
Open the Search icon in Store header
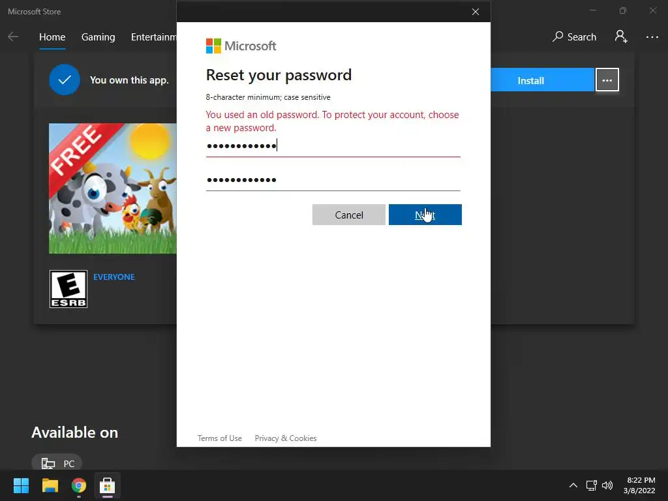click(x=558, y=37)
